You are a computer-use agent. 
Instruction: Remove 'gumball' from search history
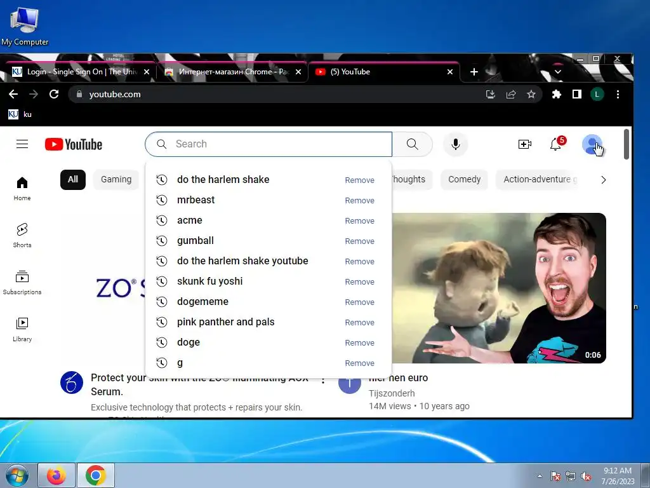359,241
